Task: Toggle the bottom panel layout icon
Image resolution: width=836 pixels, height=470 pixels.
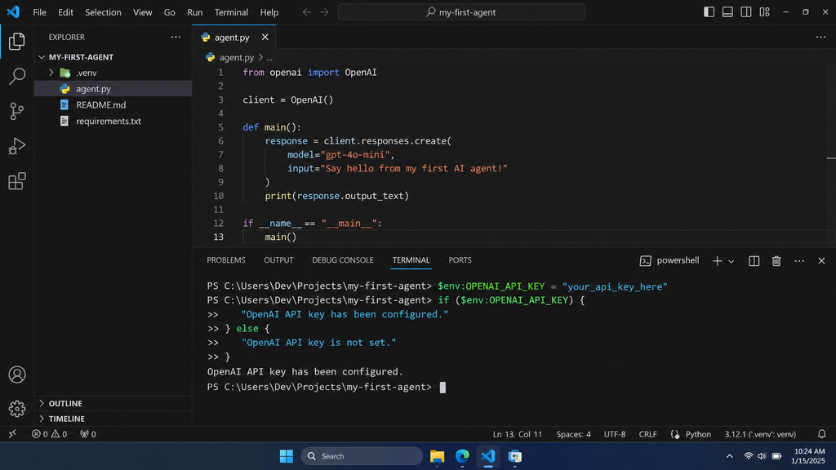Action: tap(727, 11)
